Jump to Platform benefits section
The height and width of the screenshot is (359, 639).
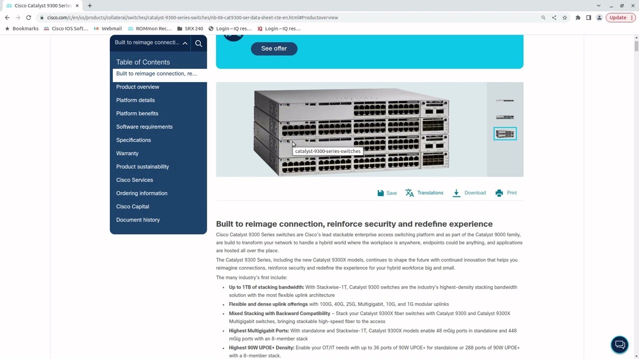tap(137, 114)
